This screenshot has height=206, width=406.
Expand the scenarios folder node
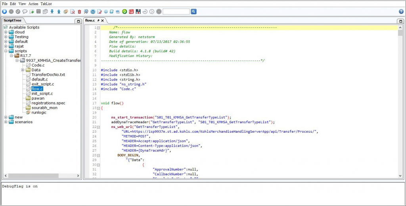[6, 122]
